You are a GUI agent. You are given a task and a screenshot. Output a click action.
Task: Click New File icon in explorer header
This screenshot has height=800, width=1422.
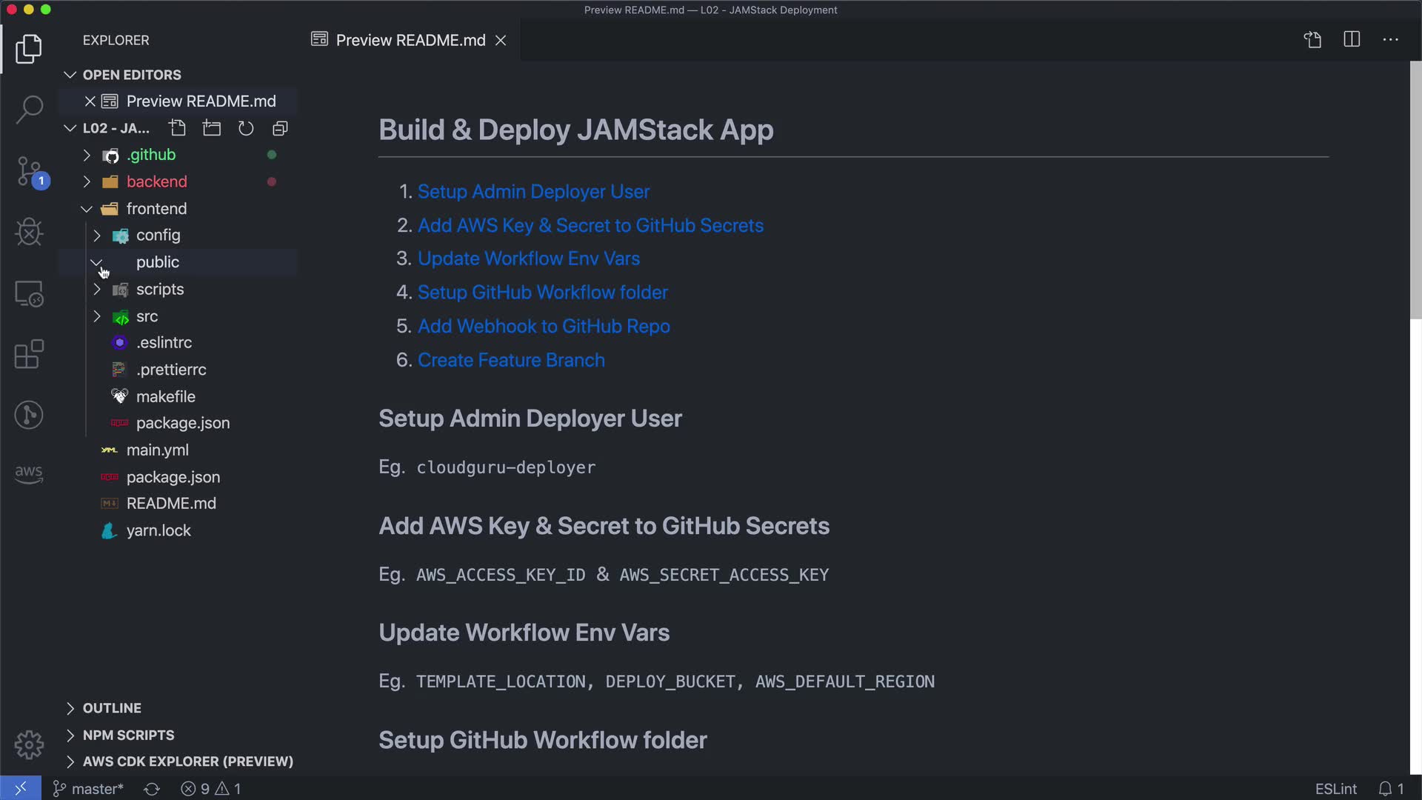(x=177, y=128)
